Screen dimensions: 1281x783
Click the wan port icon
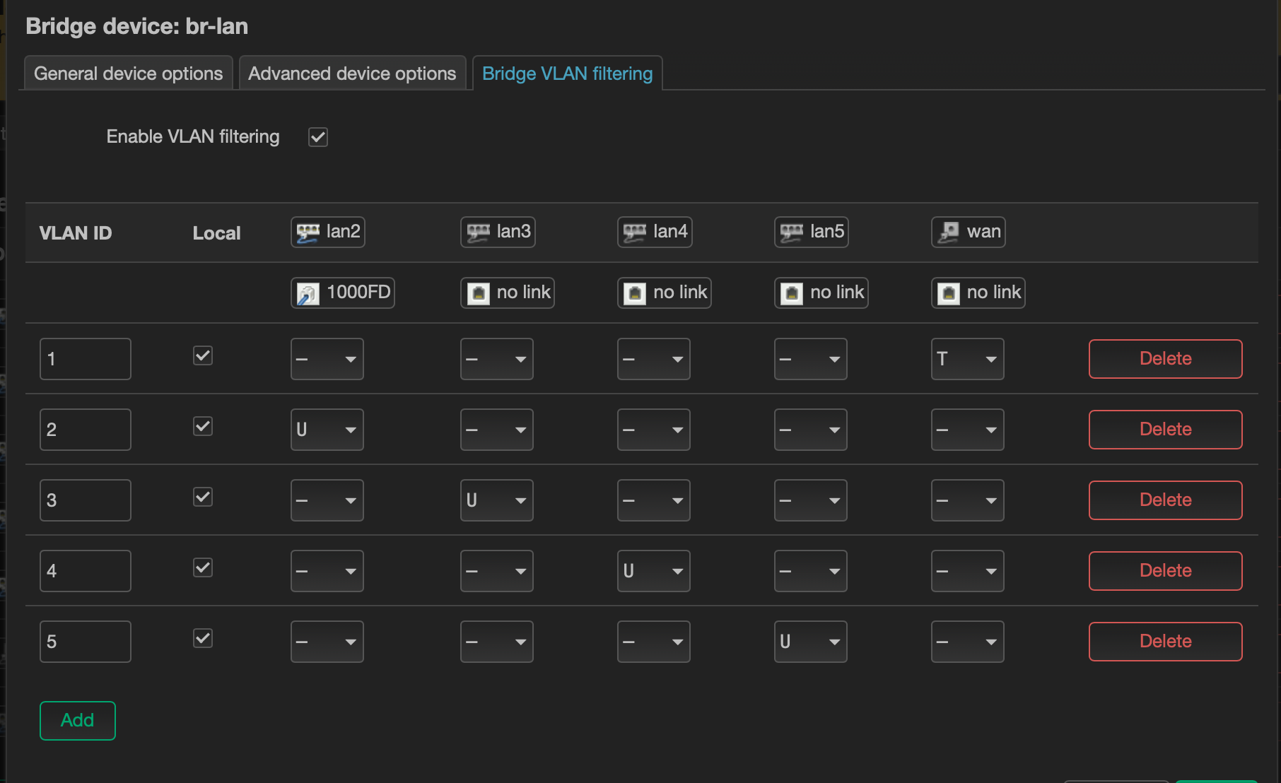(x=949, y=232)
